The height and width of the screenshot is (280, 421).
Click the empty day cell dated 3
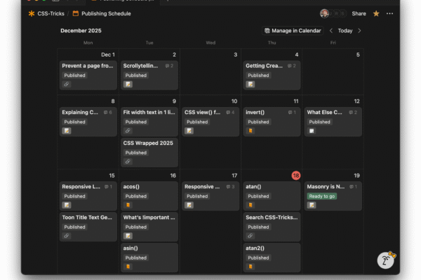pos(210,71)
